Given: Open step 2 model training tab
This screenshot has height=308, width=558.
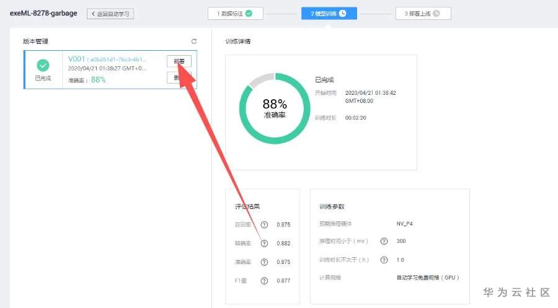Looking at the screenshot, I should (x=329, y=14).
